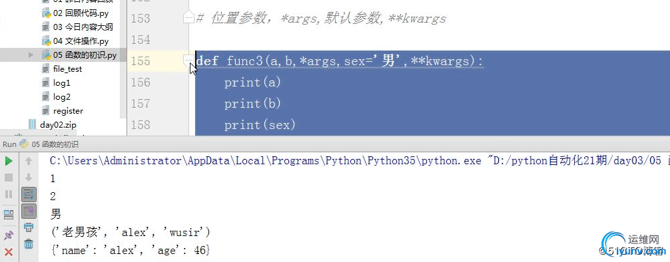The image size is (670, 262).
Task: Close the Run tab with red X
Action: [9, 252]
